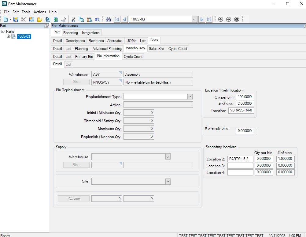Click the PO/Line button
The image size is (306, 237).
[74, 198]
